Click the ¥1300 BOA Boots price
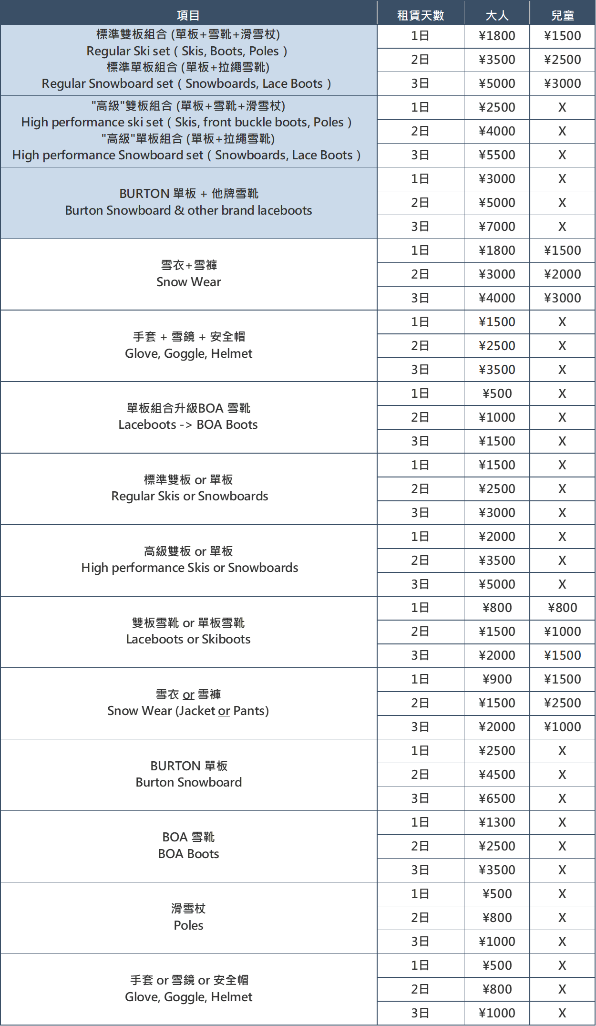 497,822
